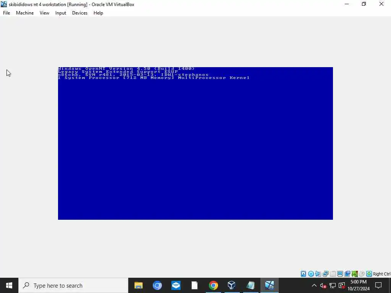Close the VirtualBox VM window
The width and height of the screenshot is (391, 293).
tap(381, 4)
